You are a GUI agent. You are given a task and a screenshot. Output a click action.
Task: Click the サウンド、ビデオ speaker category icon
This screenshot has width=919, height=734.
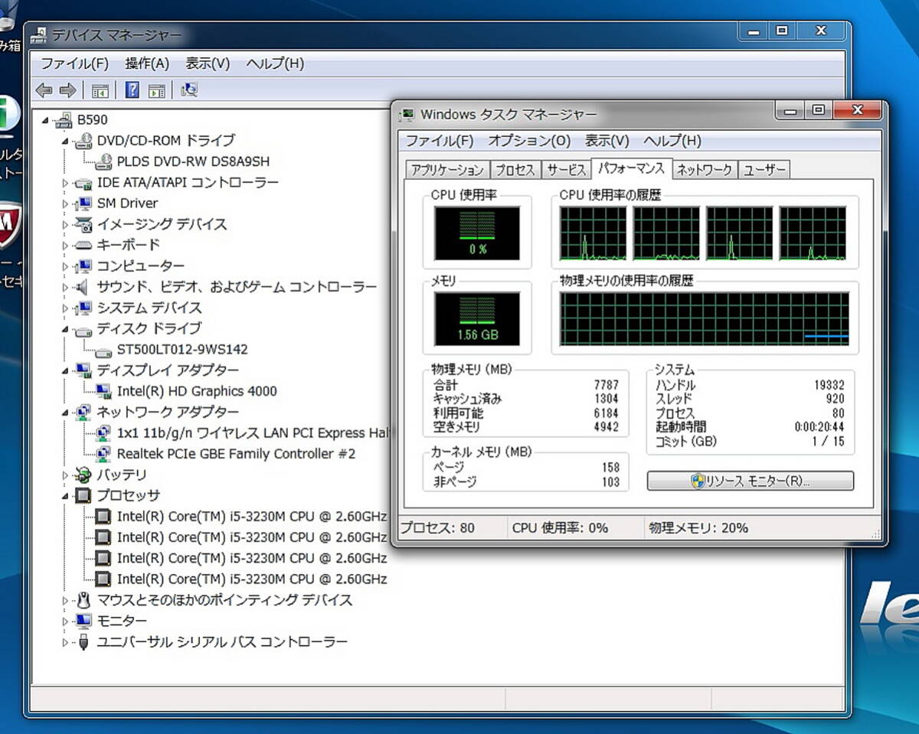pyautogui.click(x=83, y=287)
